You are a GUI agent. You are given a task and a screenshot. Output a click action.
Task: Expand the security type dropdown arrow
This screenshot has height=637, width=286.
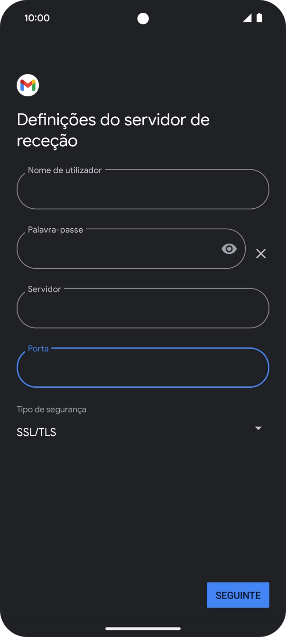[x=258, y=428]
